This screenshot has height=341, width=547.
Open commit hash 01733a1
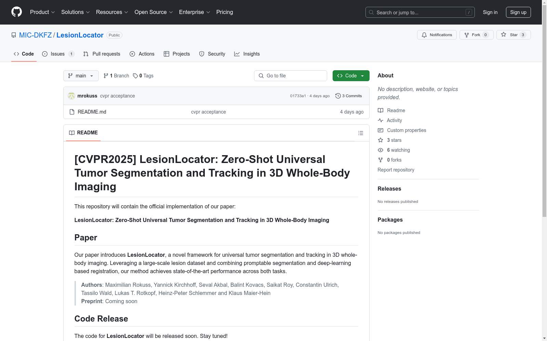(298, 96)
